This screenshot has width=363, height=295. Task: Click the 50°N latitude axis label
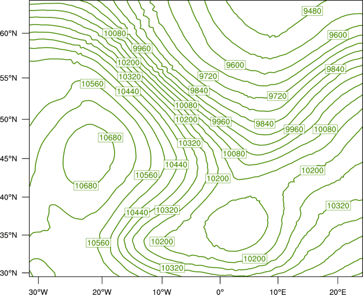click(9, 119)
